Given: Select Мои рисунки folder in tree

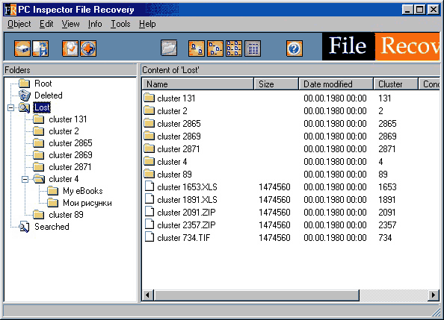Looking at the screenshot, I should point(87,203).
